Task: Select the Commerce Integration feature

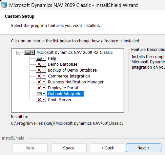Action: tap(69, 76)
